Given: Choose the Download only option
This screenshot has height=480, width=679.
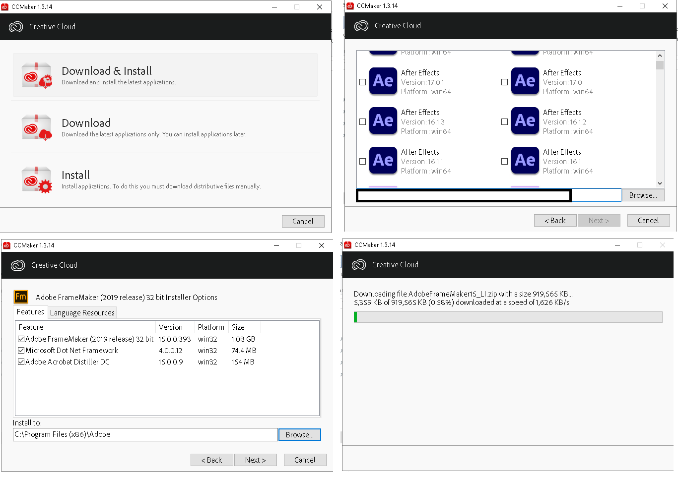Looking at the screenshot, I should click(165, 127).
